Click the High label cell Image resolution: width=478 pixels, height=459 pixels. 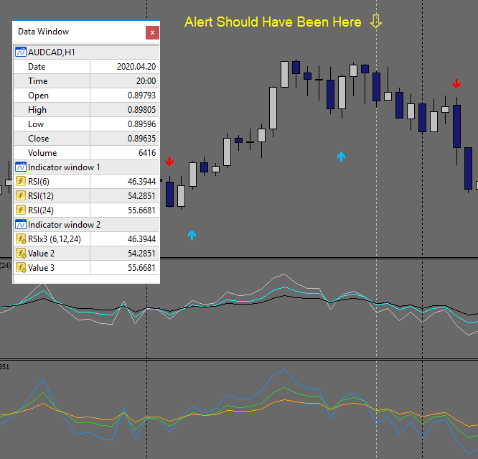52,110
